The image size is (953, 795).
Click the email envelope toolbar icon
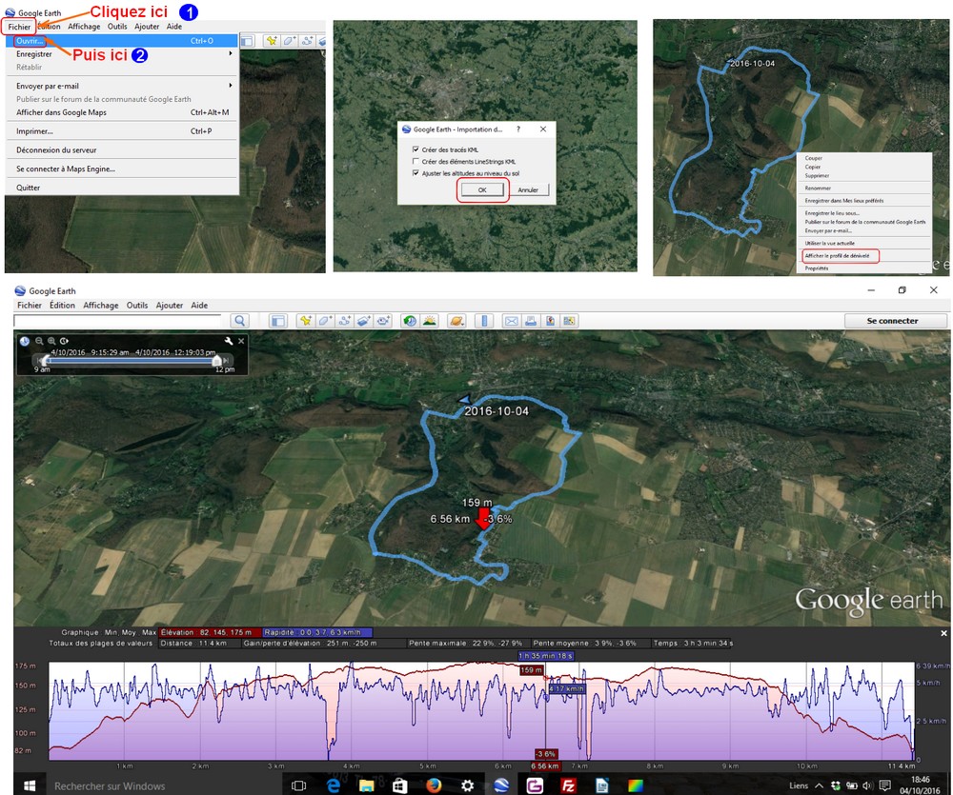click(511, 321)
